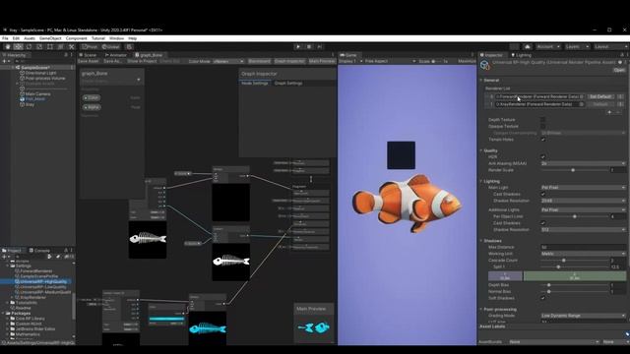Select the Rect tool in the toolbar
The width and height of the screenshot is (630, 354).
click(50, 47)
